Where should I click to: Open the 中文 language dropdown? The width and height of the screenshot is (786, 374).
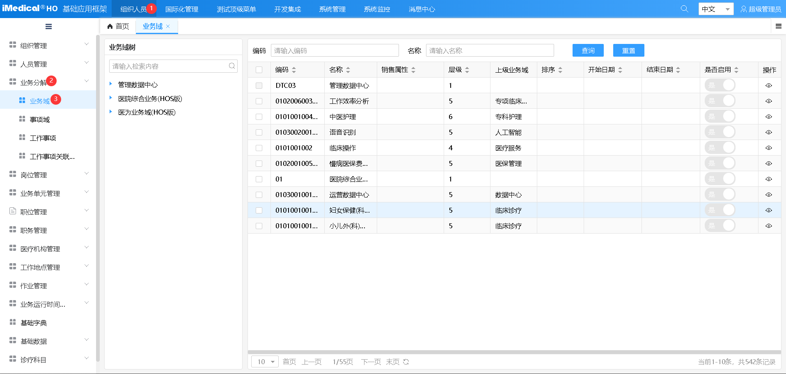click(x=716, y=8)
